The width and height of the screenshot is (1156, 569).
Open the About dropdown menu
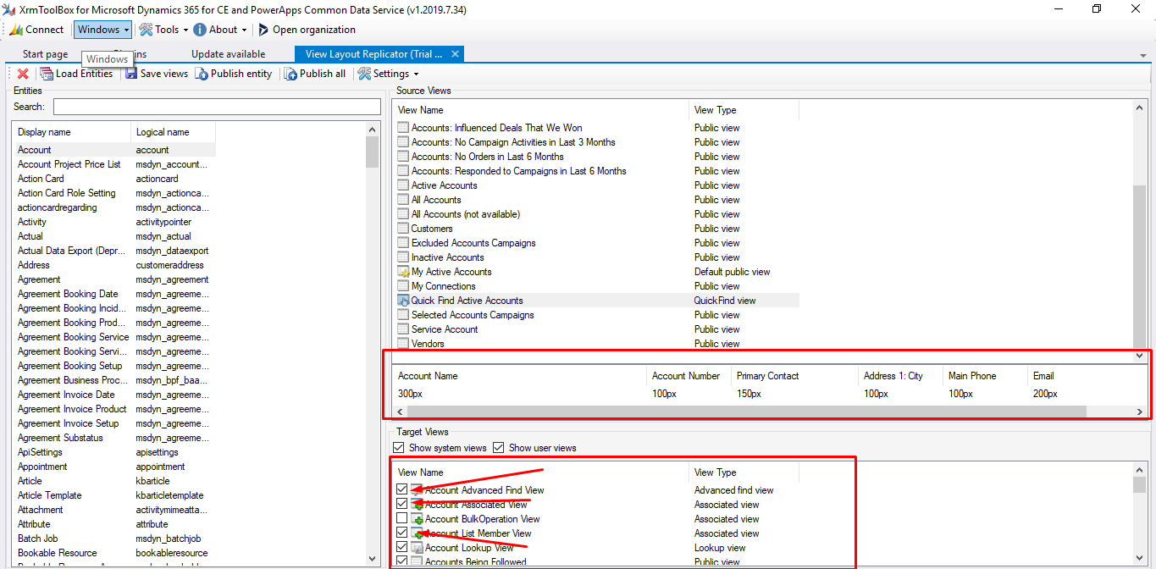tap(220, 30)
